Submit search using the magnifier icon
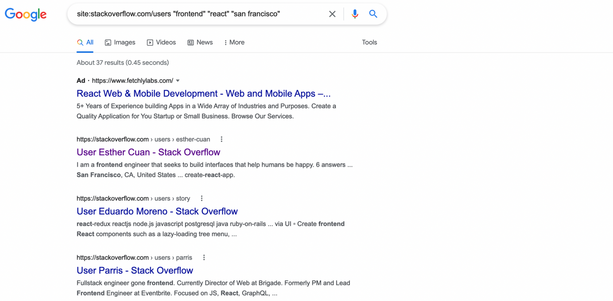Screen dimensions: 613x301 coord(373,14)
